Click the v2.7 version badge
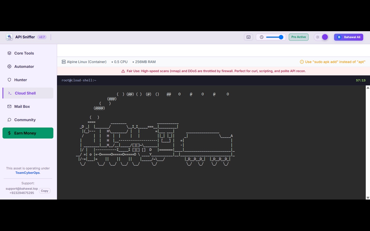Image resolution: width=370 pixels, height=231 pixels. pos(42,37)
